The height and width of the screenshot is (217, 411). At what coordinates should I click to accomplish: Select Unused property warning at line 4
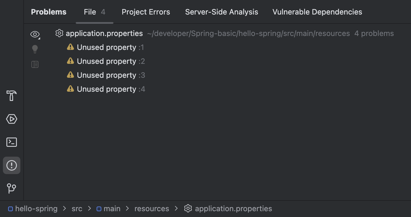[107, 89]
